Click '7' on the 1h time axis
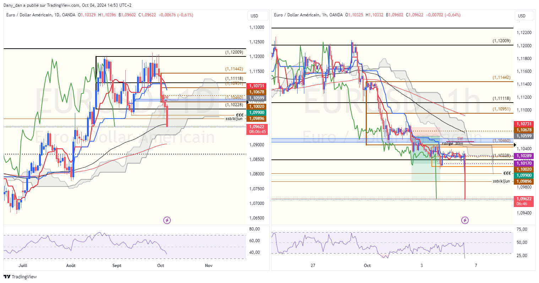The image size is (539, 283). (x=476, y=266)
